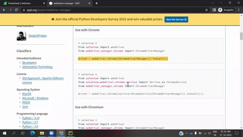Open the battery status tray icon
243x137 pixels.
point(200,133)
